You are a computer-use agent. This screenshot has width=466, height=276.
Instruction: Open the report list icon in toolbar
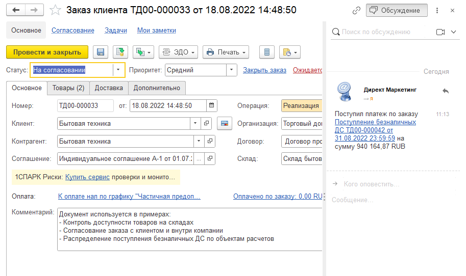pyautogui.click(x=267, y=52)
